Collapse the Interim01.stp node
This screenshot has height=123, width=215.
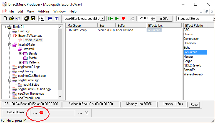9,45
